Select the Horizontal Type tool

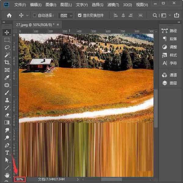[7, 152]
